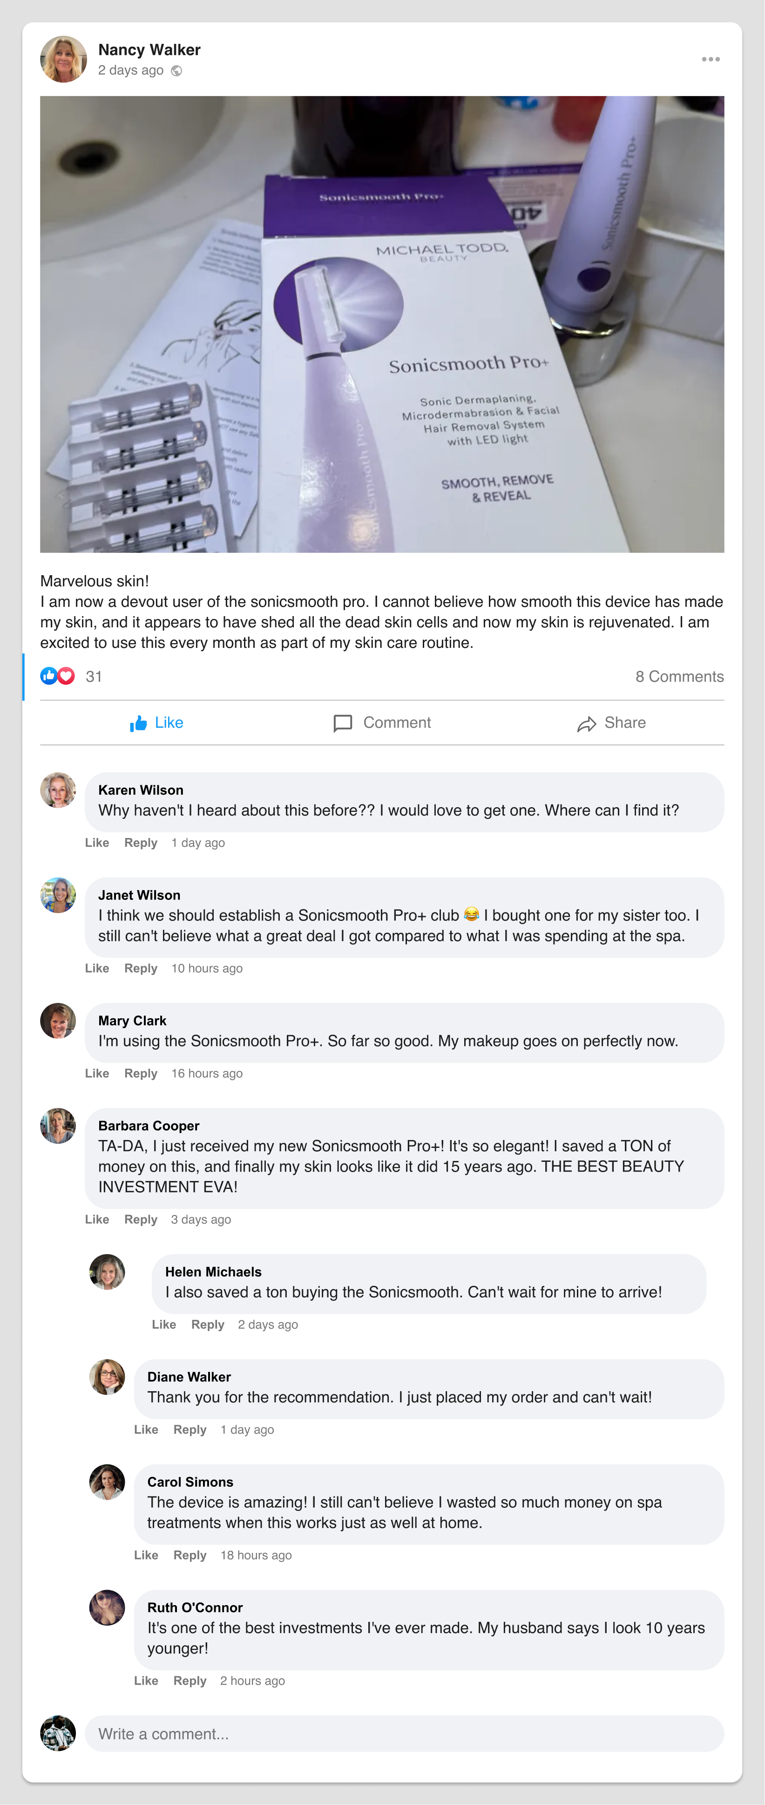This screenshot has height=1805, width=765.
Task: Open Nancy Walker's profile picture
Action: point(63,60)
